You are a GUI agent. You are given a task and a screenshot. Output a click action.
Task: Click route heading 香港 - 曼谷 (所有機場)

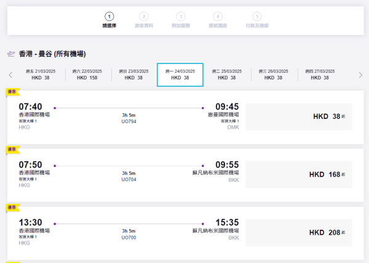point(52,54)
